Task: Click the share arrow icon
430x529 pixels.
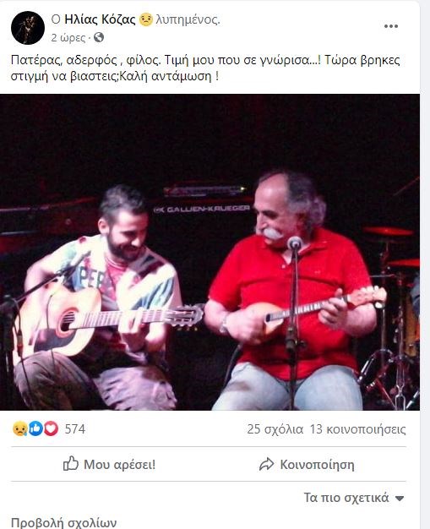Action: point(266,464)
